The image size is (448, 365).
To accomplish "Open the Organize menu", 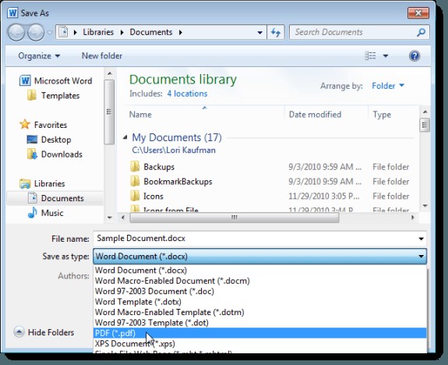I will [x=39, y=56].
